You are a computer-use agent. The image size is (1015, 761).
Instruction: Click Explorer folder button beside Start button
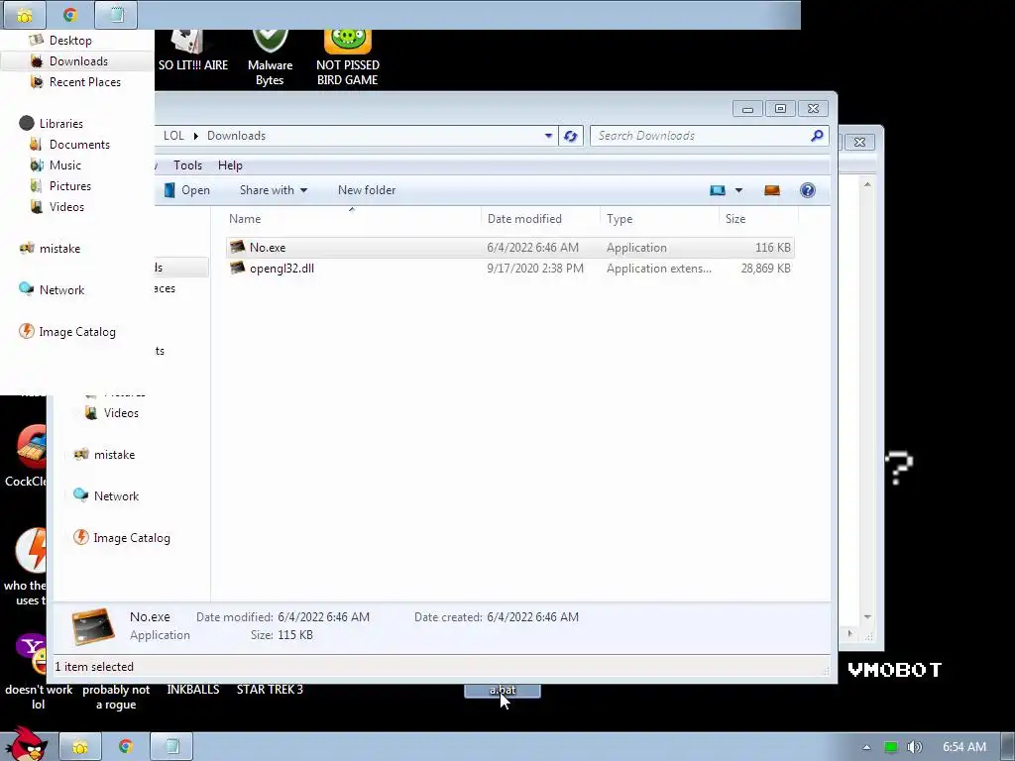pos(80,747)
